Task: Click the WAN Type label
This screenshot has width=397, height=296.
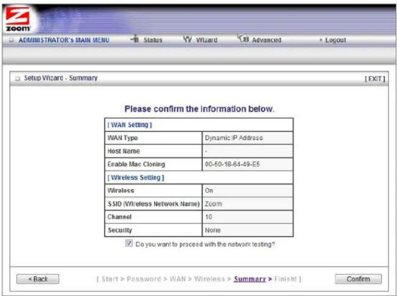Action: click(x=123, y=138)
